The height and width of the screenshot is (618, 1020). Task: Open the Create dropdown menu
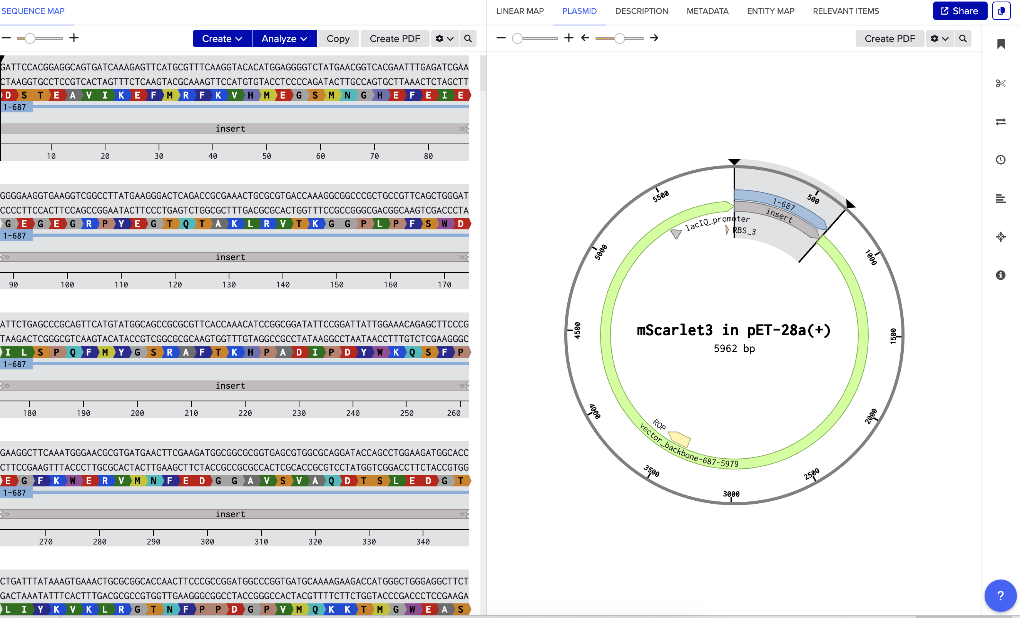222,38
